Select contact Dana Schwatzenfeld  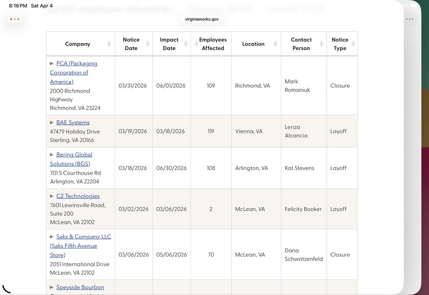point(304,255)
